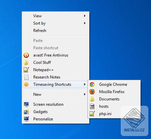The height and width of the screenshot is (139, 151).
Task: Expand the View submenu arrow
Action: [x=85, y=16]
